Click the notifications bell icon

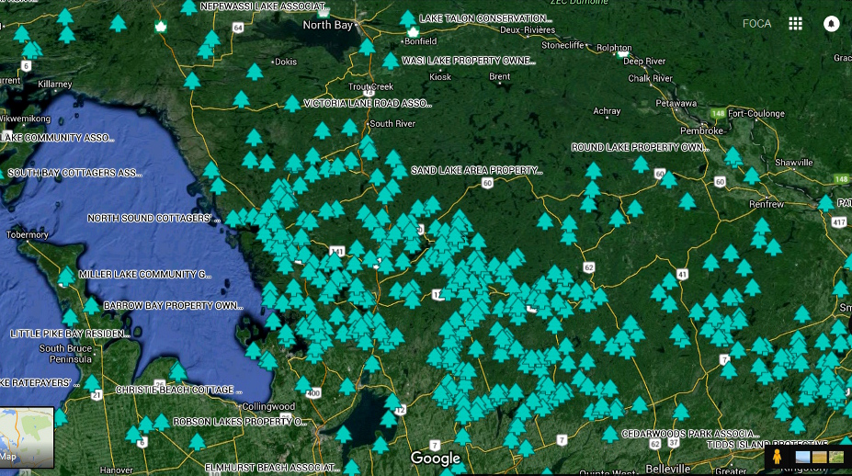tap(832, 24)
